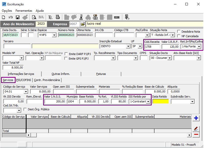Click the new blank document icon
The width and height of the screenshot is (204, 148).
[4, 17]
